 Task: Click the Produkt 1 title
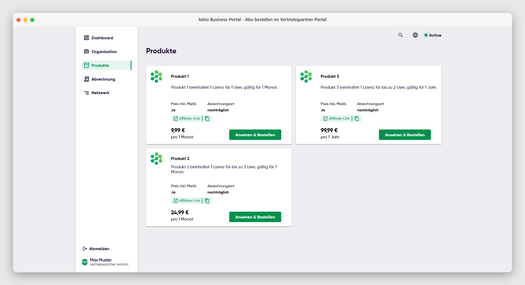coord(180,76)
